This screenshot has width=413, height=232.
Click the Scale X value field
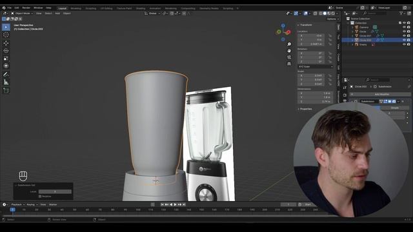311,75
